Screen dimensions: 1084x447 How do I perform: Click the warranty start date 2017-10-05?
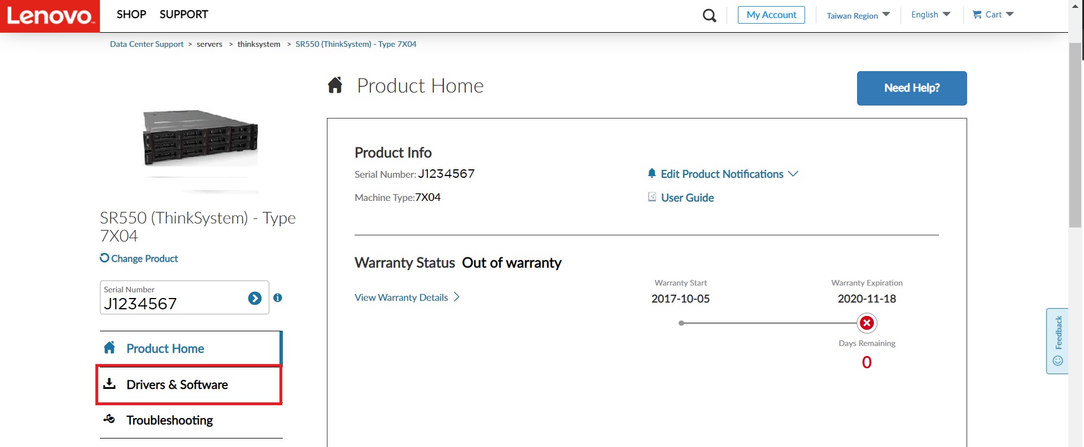(x=680, y=299)
